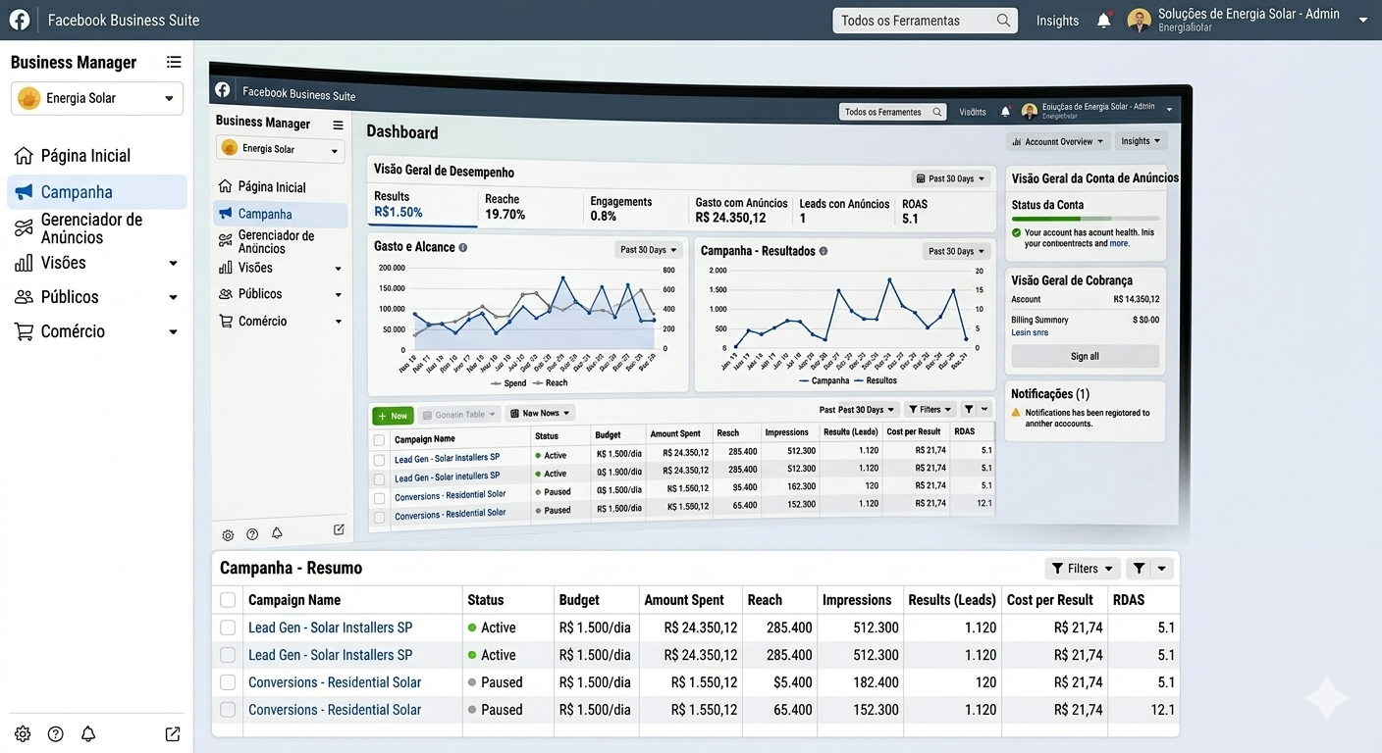Click Insights in the top header
The image size is (1382, 753).
pos(1057,21)
